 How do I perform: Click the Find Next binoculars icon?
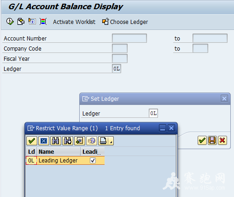point(68,141)
